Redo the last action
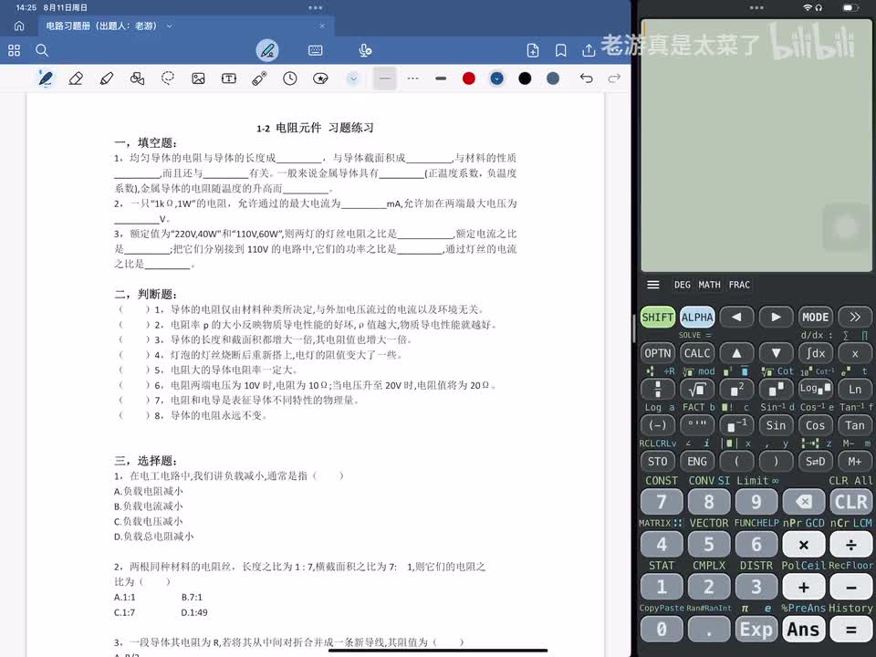This screenshot has height=657, width=876. (x=614, y=78)
